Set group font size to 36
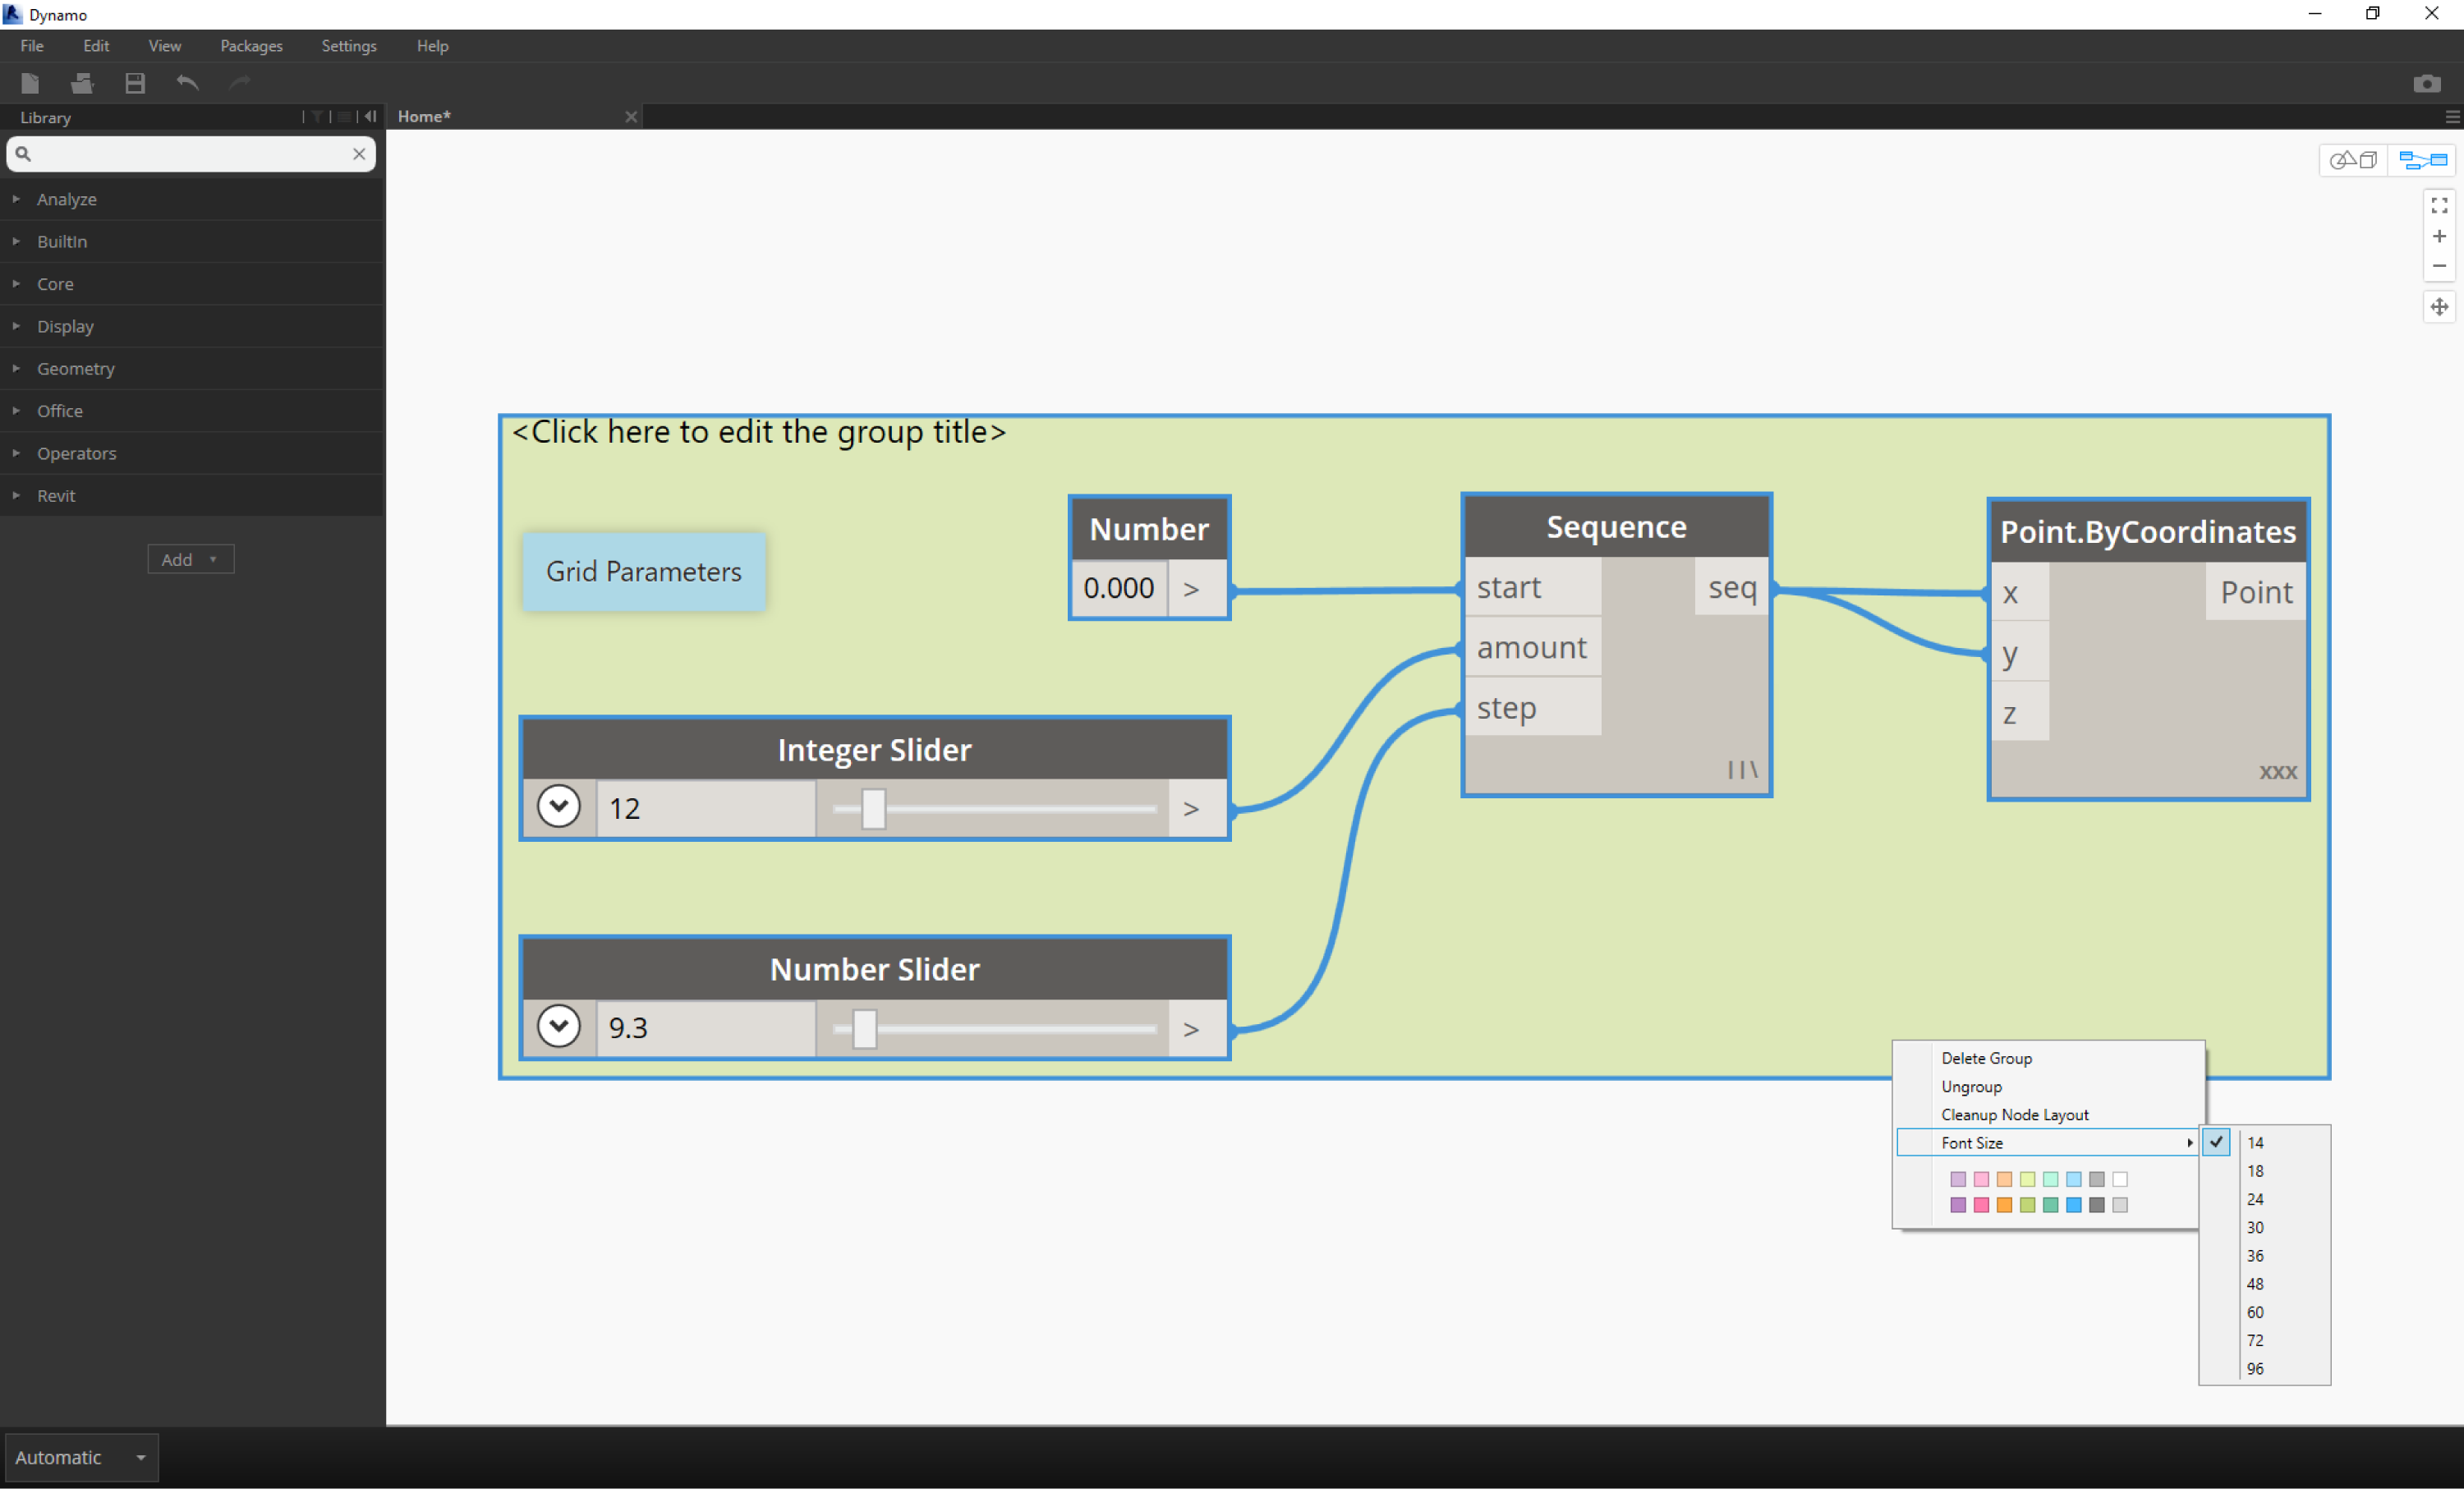This screenshot has width=2464, height=1489. point(2265,1255)
